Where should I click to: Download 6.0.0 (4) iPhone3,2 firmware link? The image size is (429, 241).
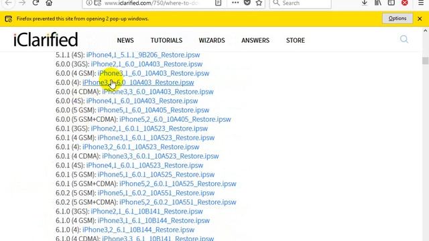[138, 82]
